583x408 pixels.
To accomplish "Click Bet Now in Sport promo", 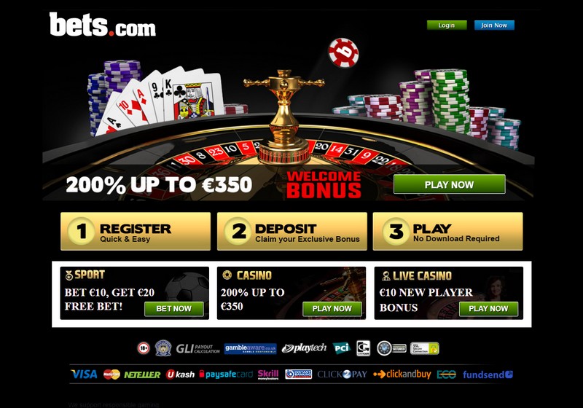I will 173,309.
